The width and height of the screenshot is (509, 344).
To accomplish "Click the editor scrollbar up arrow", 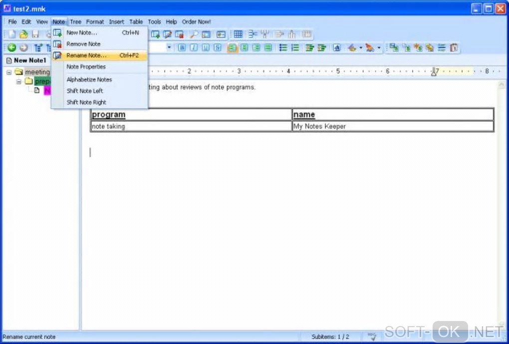I will [501, 86].
